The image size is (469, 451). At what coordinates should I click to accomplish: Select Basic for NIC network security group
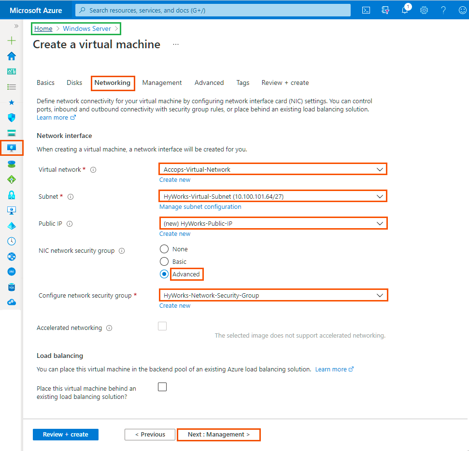[x=164, y=261]
